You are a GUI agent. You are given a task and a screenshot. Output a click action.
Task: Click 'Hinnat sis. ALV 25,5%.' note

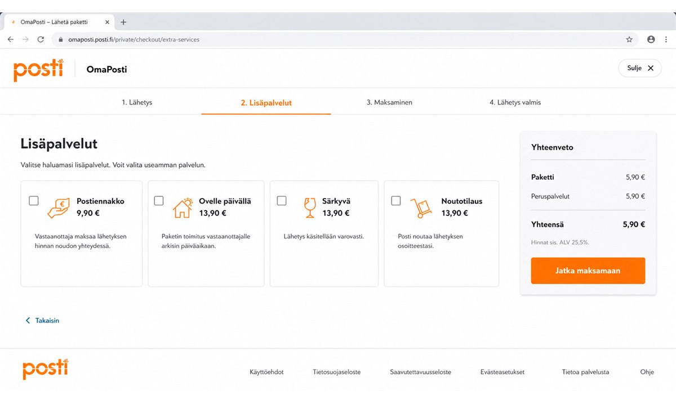(x=560, y=242)
